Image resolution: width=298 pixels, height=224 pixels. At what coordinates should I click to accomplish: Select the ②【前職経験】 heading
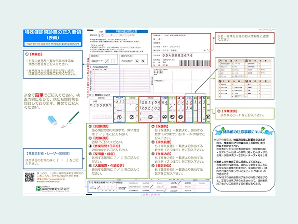(98, 126)
